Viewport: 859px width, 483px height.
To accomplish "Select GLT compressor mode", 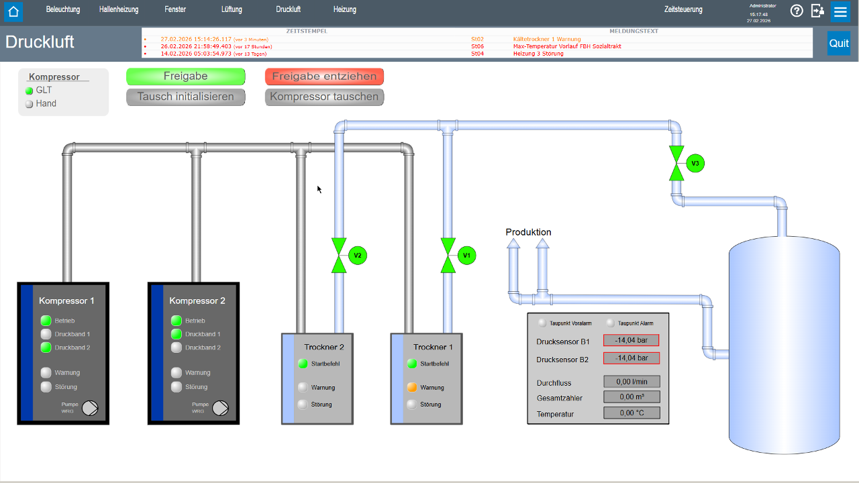I will click(x=30, y=91).
